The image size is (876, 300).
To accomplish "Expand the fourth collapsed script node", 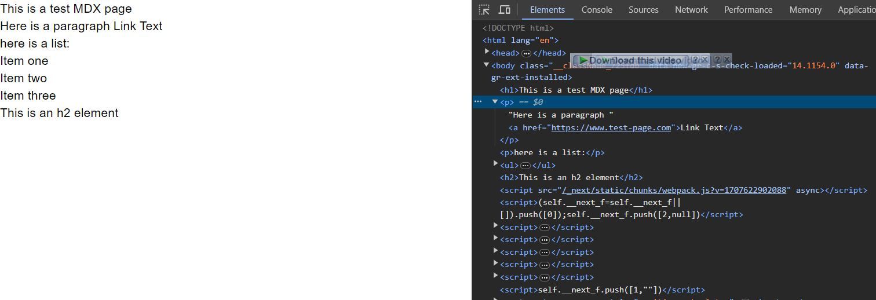I will 495,264.
